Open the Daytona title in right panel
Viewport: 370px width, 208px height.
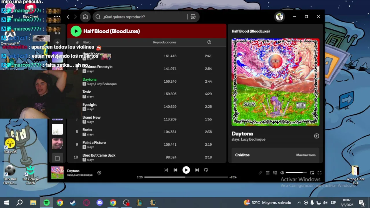pyautogui.click(x=242, y=134)
